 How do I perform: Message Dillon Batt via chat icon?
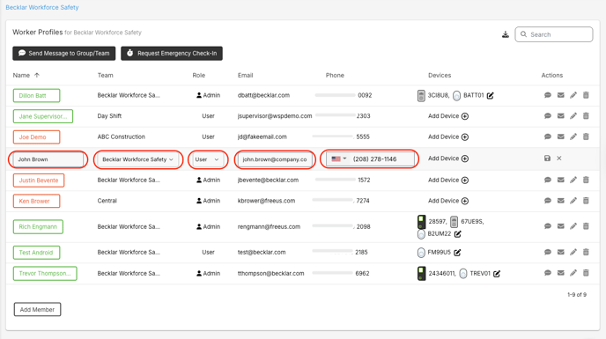pyautogui.click(x=548, y=95)
